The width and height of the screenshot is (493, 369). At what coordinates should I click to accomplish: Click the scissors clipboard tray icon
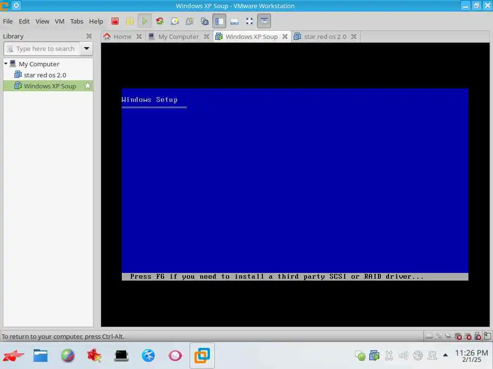389,356
